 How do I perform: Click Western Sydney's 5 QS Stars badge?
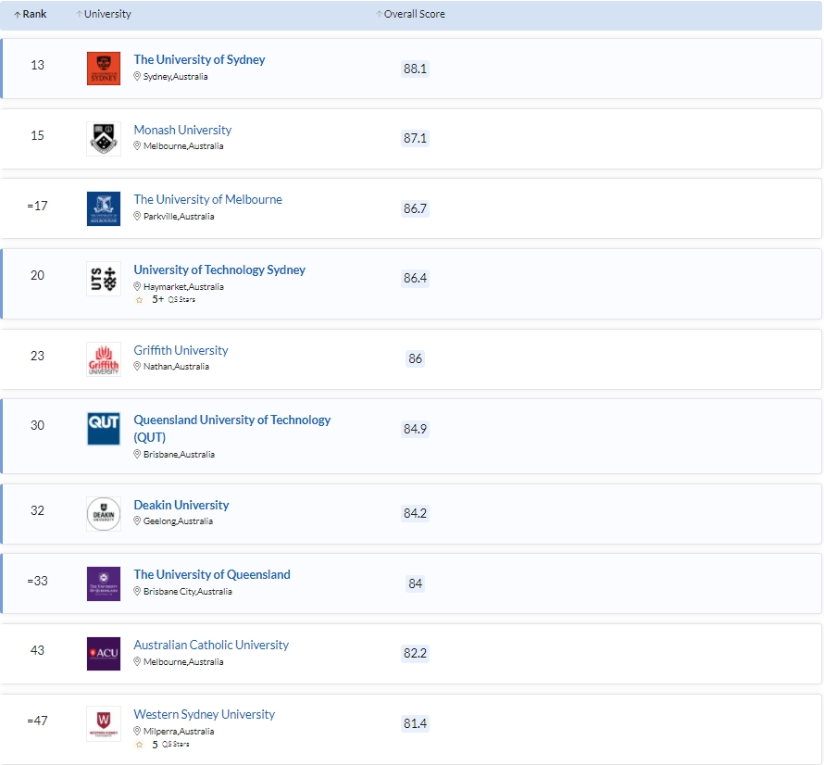coord(163,744)
